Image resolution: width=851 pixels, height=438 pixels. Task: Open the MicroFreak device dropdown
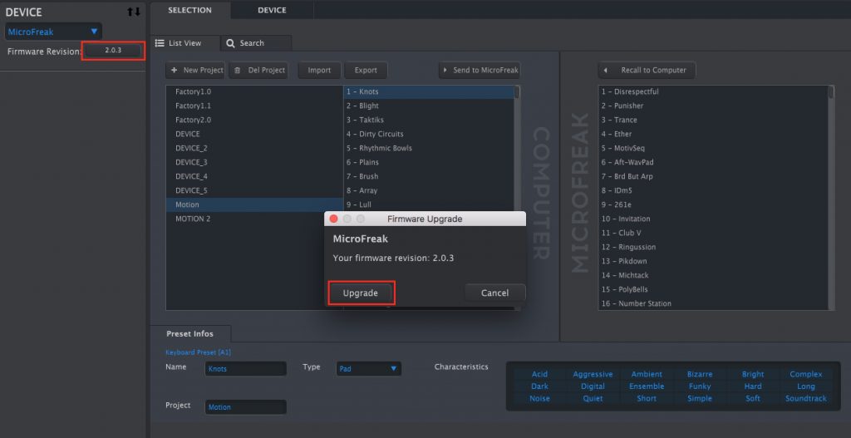pos(53,32)
